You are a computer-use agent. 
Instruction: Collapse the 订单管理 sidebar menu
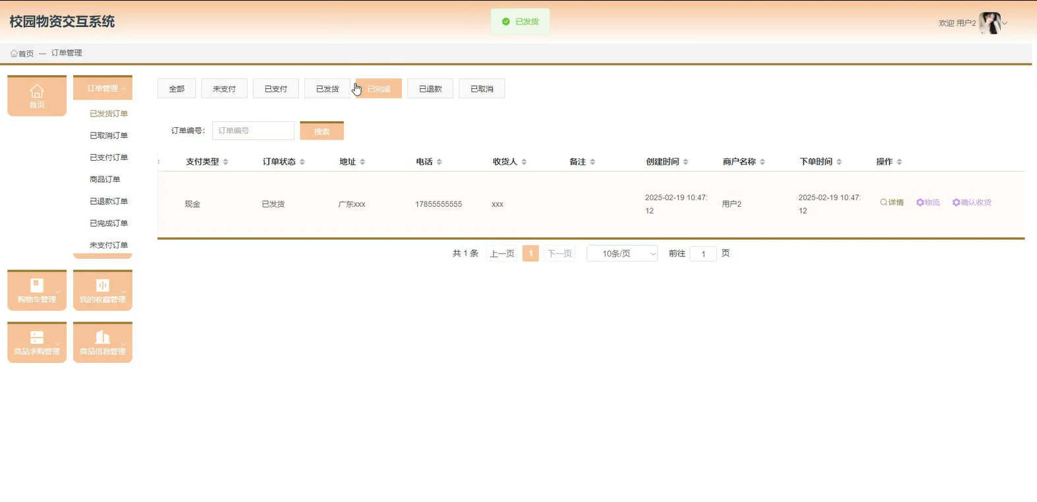[103, 88]
